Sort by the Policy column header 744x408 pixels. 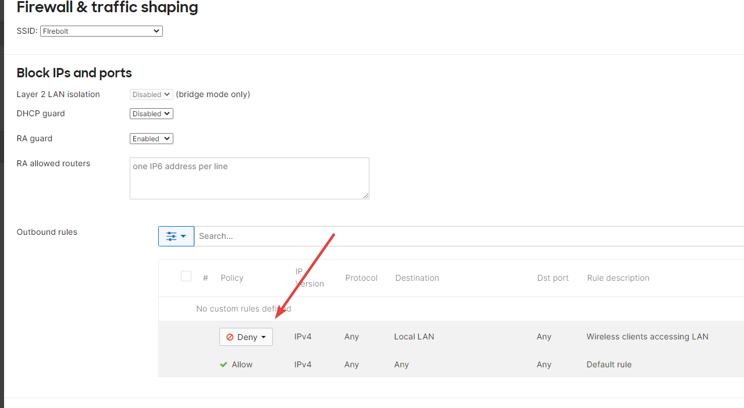tap(232, 278)
